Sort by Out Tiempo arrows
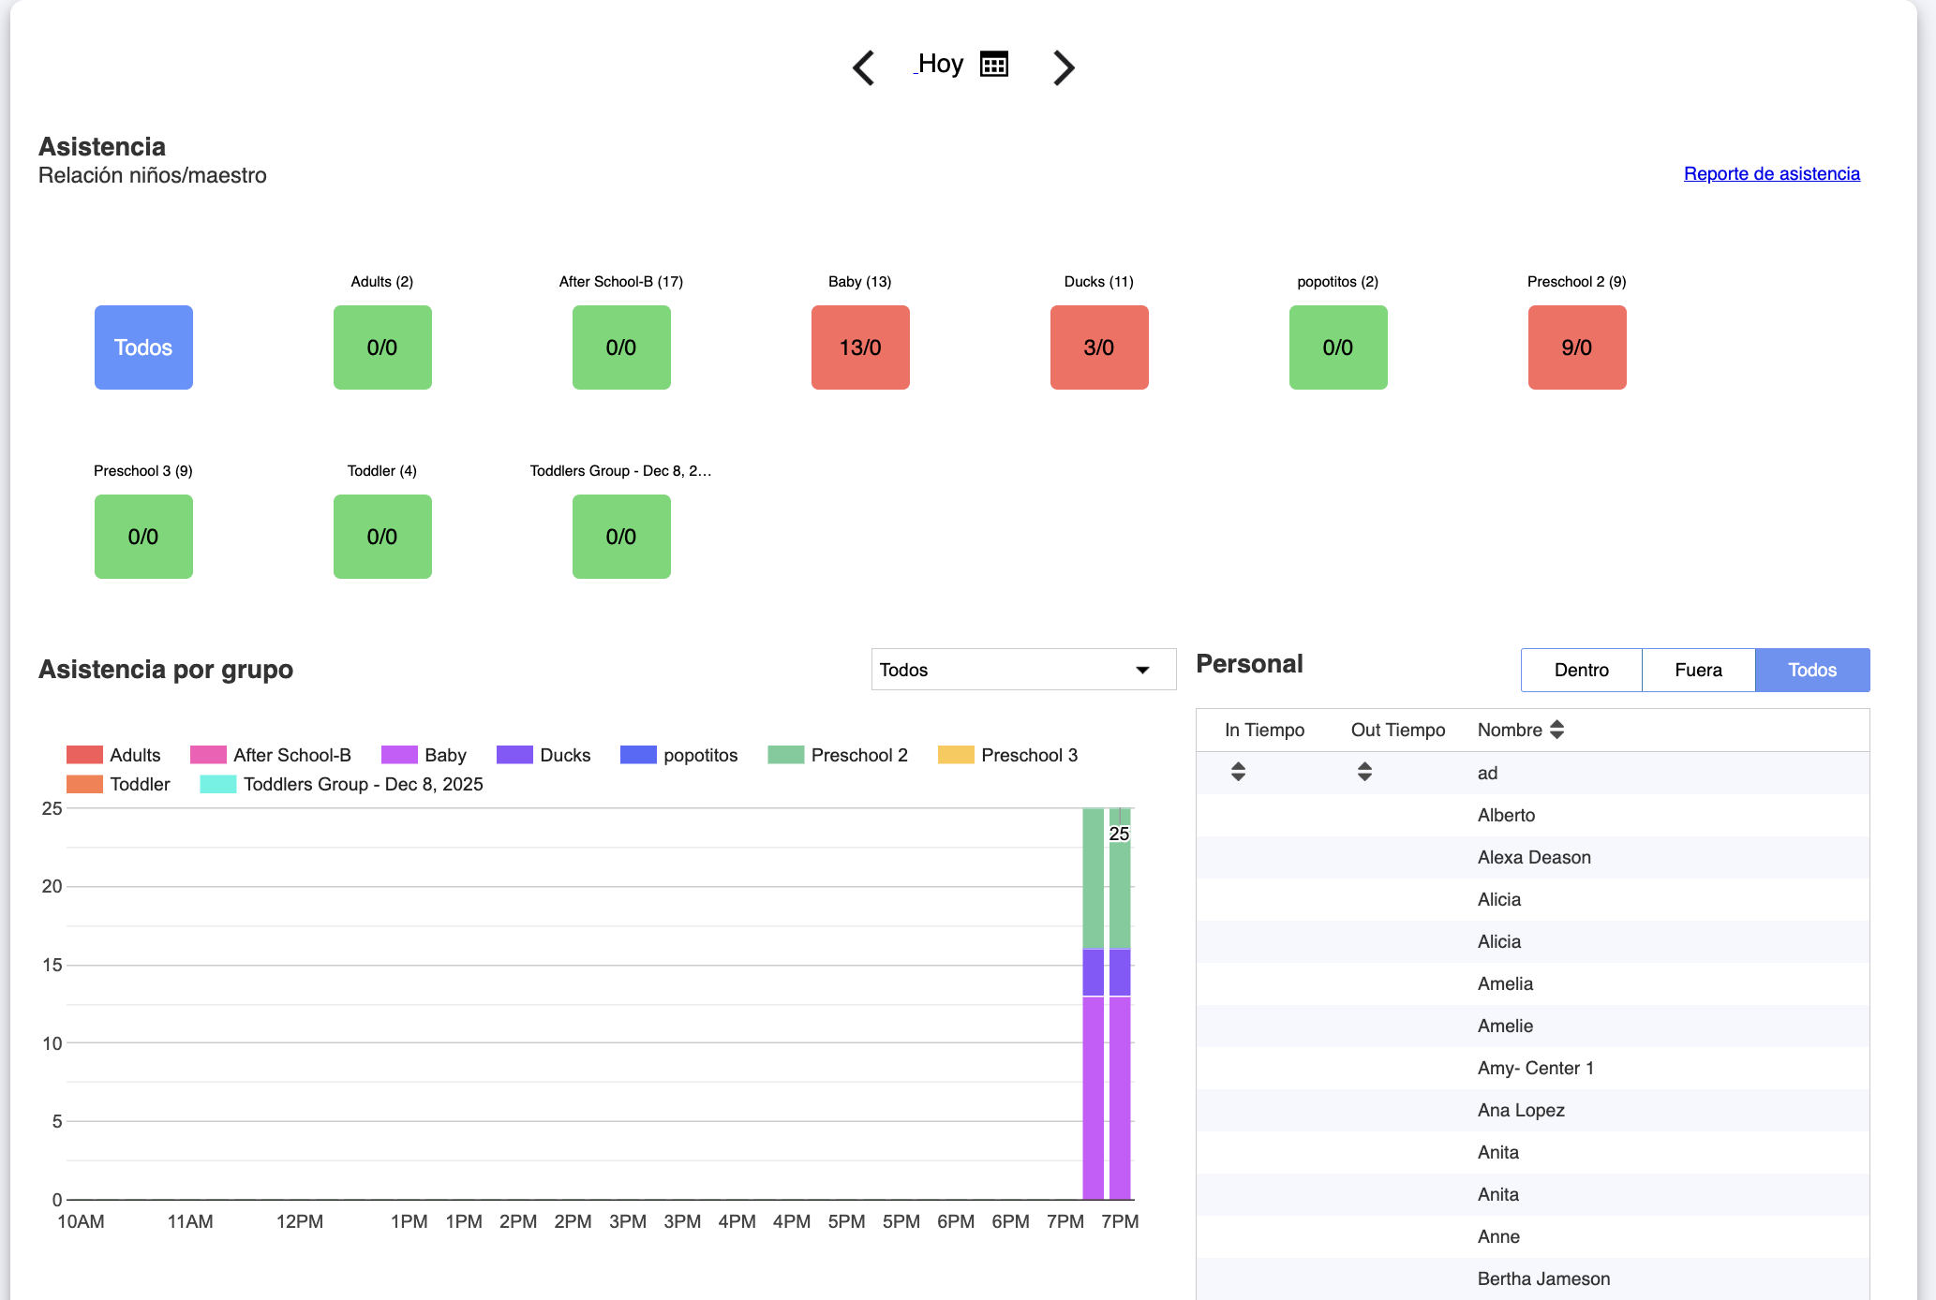This screenshot has height=1300, width=1936. point(1364,772)
